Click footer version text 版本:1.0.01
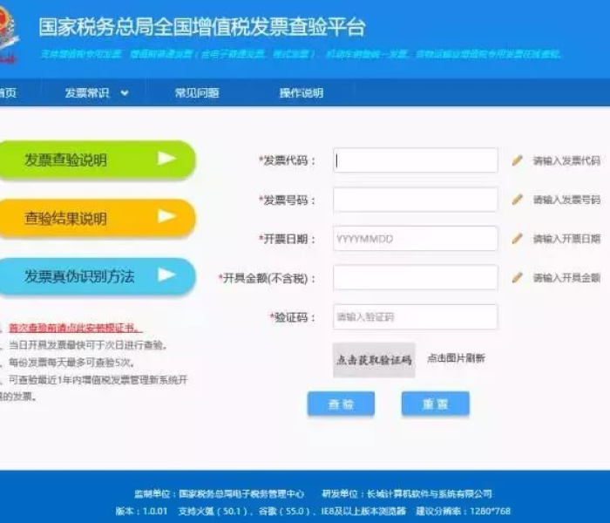The image size is (610, 523). coord(141,511)
